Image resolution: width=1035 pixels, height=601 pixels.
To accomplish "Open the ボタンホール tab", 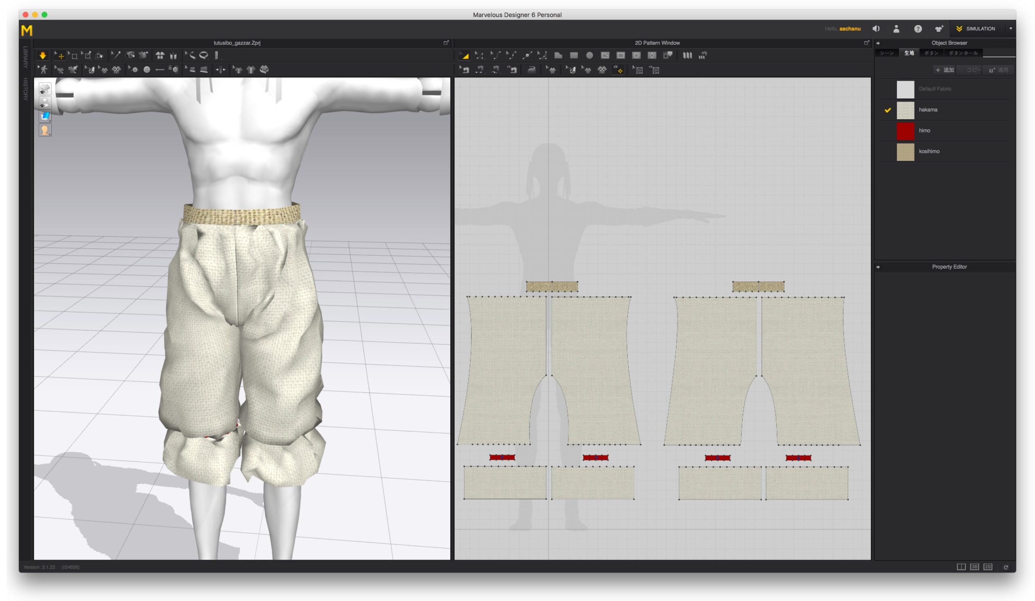I will point(963,53).
